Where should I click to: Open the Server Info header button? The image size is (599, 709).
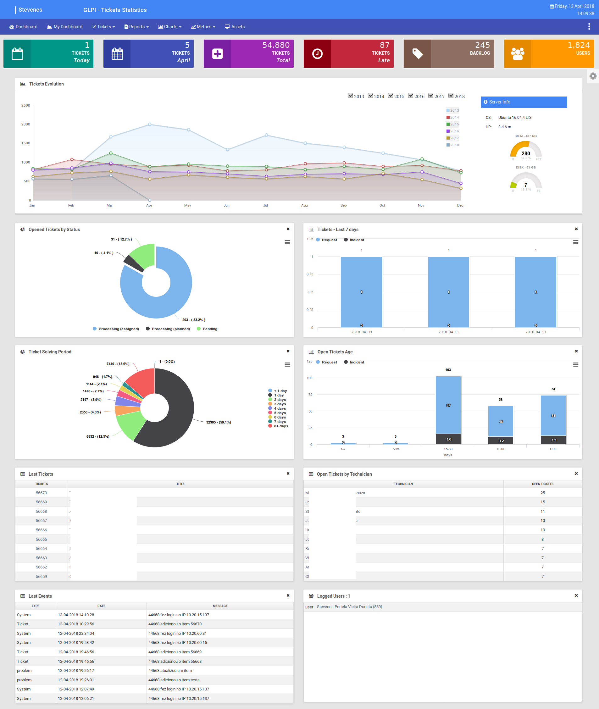pos(524,102)
